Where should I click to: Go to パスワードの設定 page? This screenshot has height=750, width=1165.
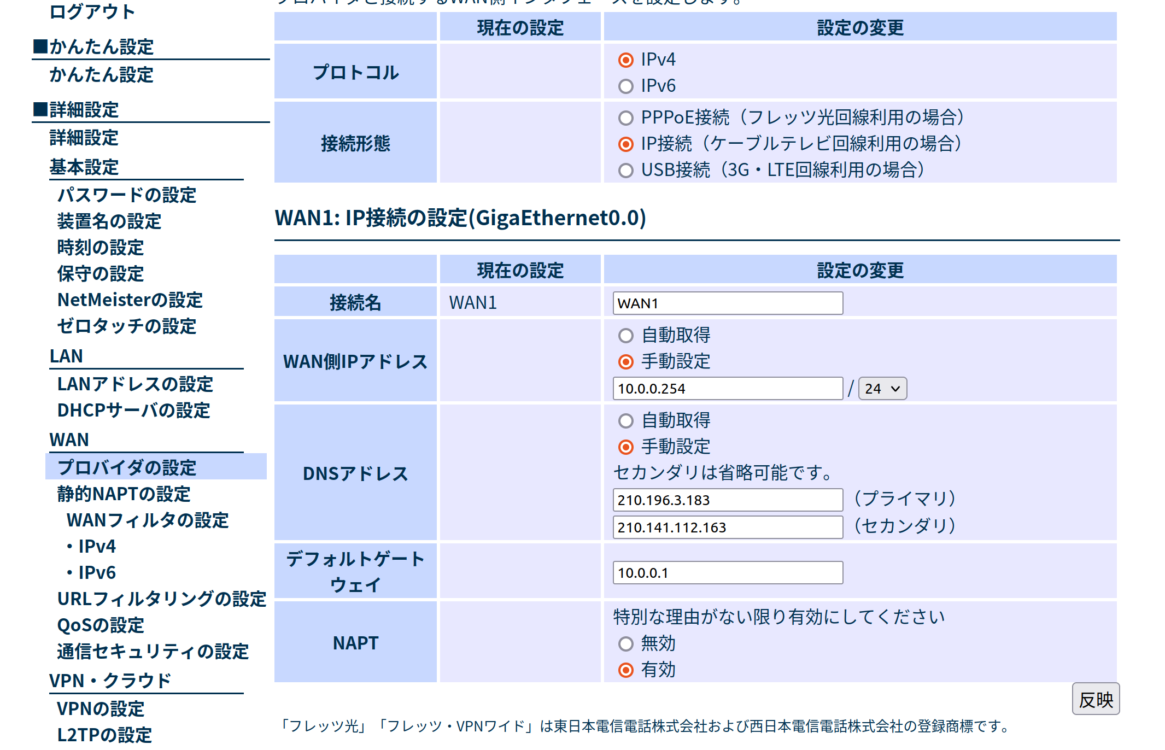coord(126,195)
